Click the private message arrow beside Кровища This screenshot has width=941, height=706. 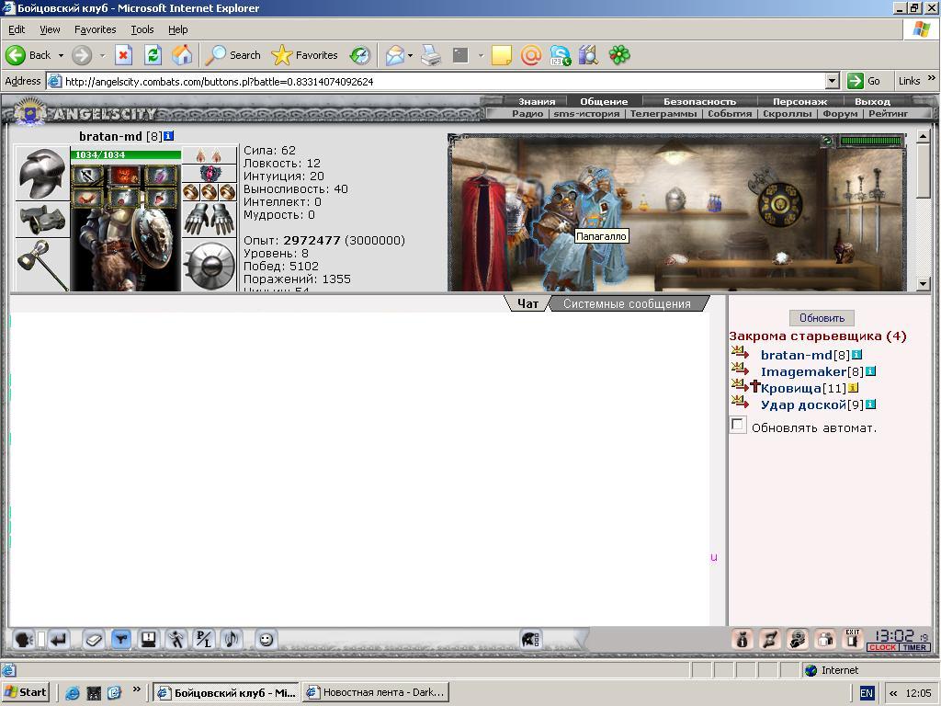click(x=740, y=385)
